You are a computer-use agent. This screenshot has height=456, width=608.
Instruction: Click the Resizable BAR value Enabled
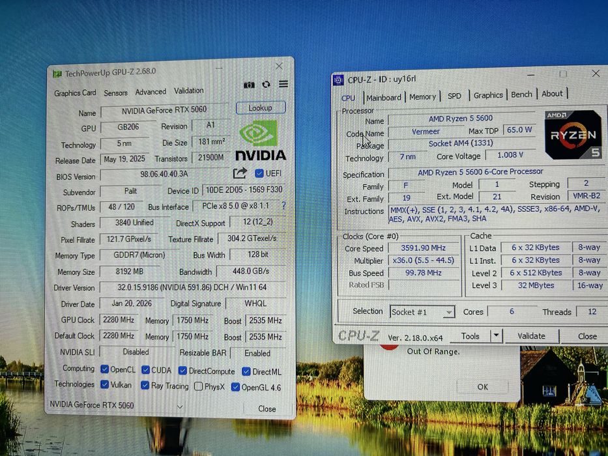pyautogui.click(x=257, y=353)
